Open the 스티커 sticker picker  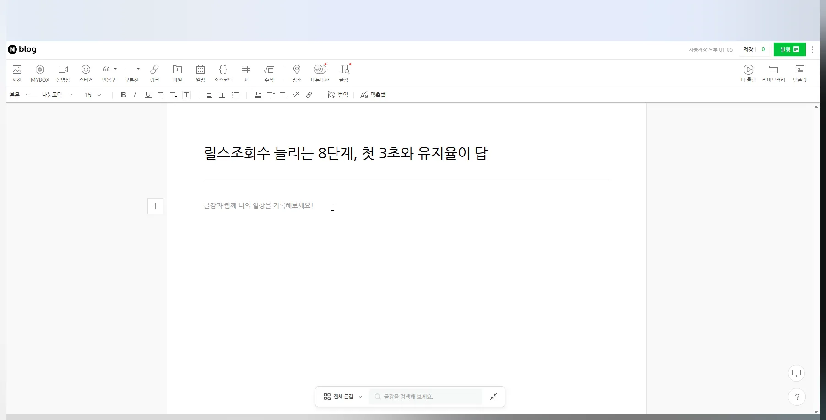(x=86, y=73)
